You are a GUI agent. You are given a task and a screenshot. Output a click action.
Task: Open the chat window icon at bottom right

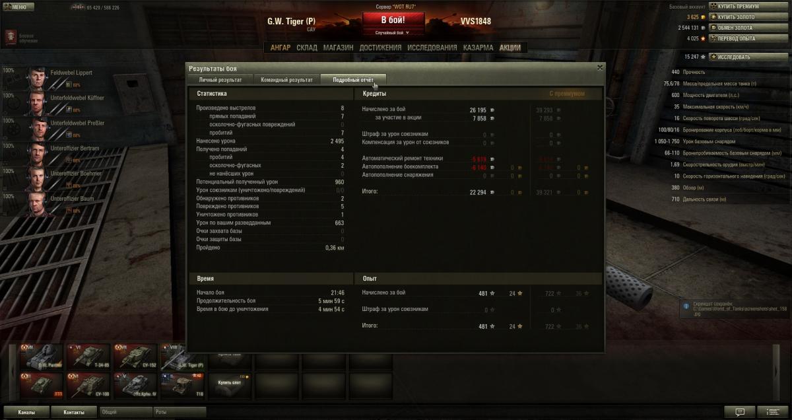pos(740,412)
